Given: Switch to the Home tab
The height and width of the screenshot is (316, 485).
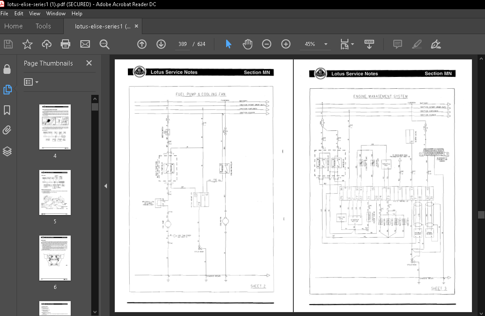Looking at the screenshot, I should (13, 26).
